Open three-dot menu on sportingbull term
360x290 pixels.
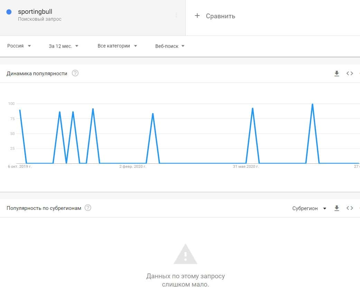click(x=176, y=15)
